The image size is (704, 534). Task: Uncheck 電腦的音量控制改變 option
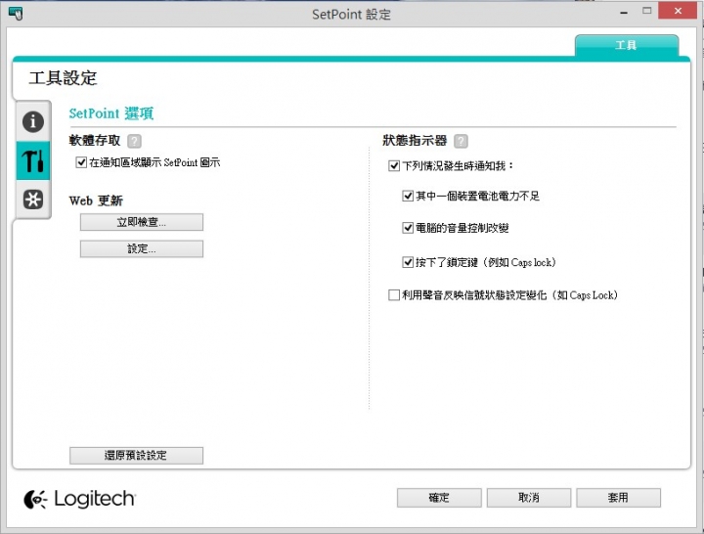pyautogui.click(x=408, y=228)
